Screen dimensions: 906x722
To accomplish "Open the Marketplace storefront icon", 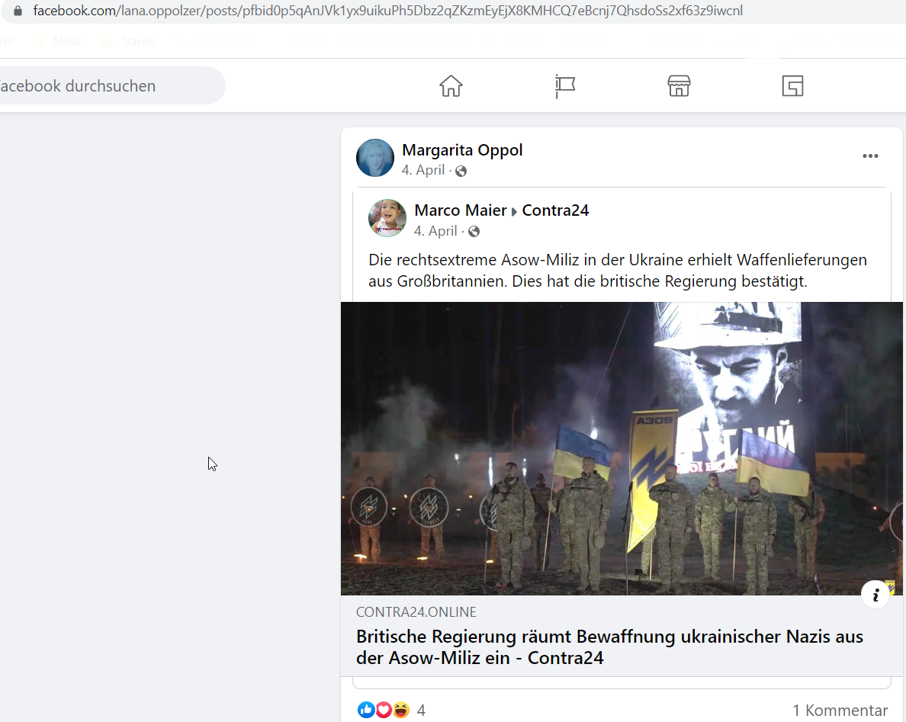I will coord(678,86).
